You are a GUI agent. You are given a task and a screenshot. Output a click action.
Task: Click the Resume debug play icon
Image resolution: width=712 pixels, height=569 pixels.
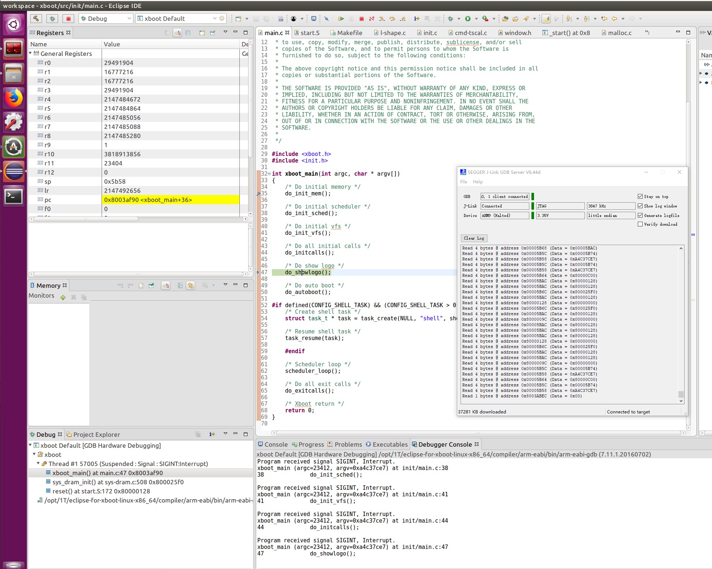click(x=341, y=19)
